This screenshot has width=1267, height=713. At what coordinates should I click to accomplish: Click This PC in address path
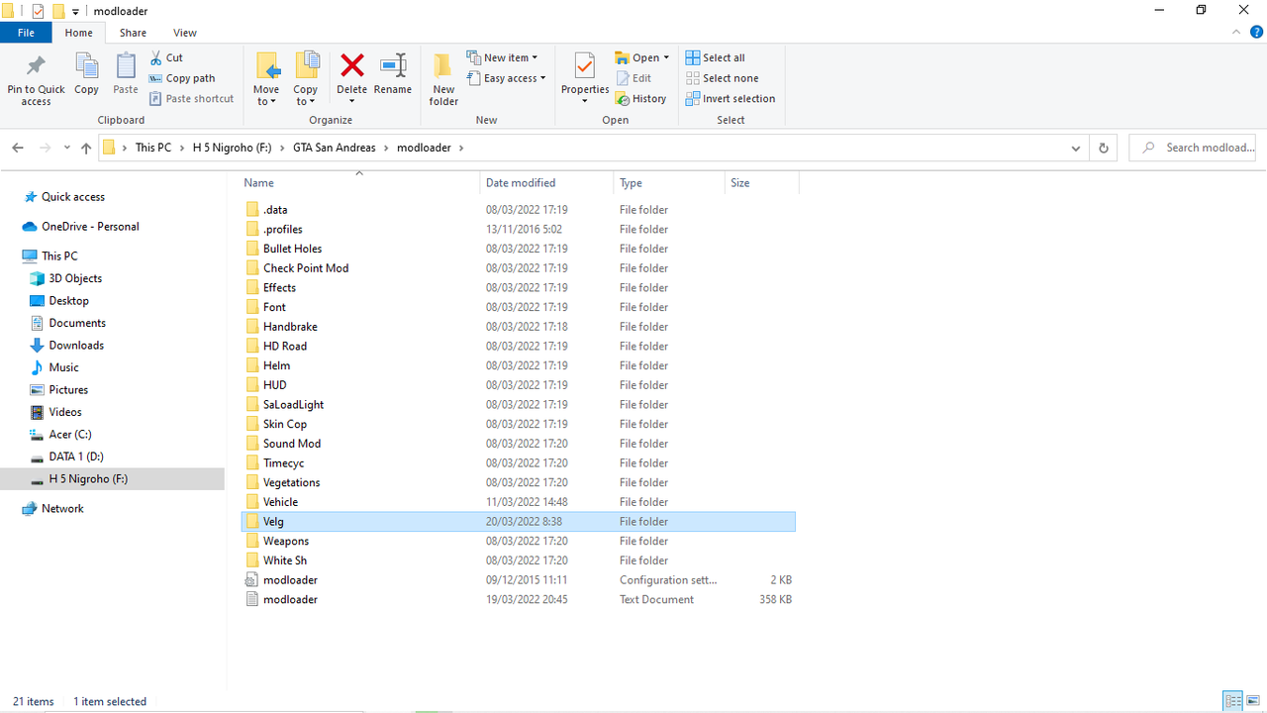153,148
